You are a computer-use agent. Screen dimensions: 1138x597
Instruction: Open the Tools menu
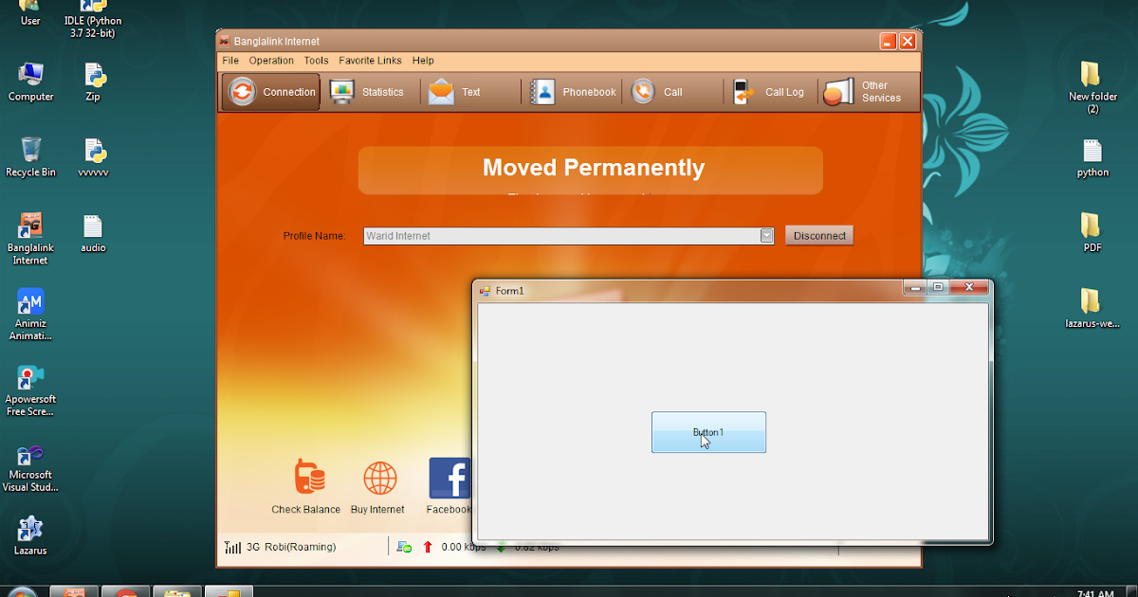point(316,60)
